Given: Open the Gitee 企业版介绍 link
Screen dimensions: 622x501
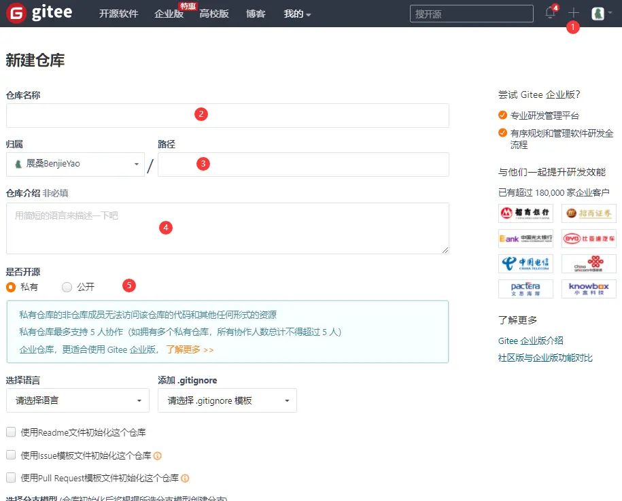Looking at the screenshot, I should 531,340.
